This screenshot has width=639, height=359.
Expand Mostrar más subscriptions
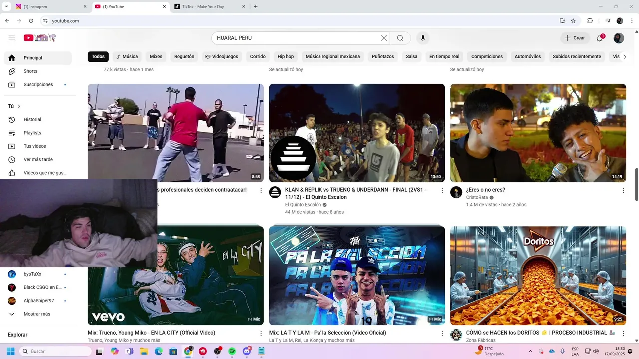(x=38, y=314)
